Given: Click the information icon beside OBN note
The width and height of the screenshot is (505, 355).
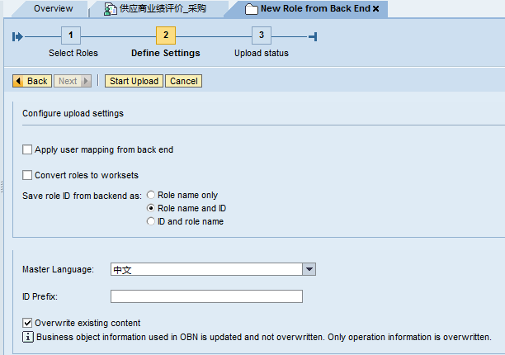Looking at the screenshot, I should tap(28, 337).
